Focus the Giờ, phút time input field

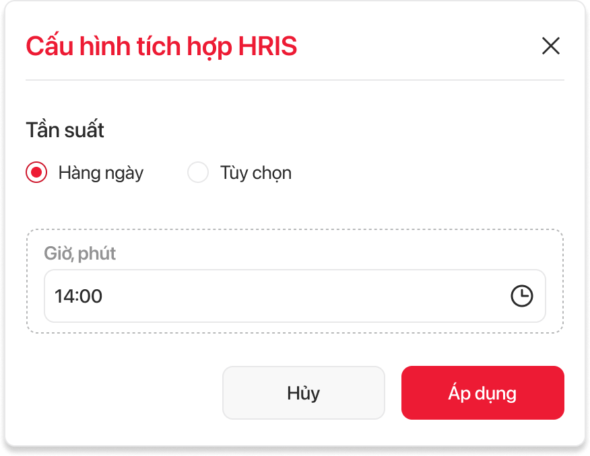pyautogui.click(x=295, y=296)
